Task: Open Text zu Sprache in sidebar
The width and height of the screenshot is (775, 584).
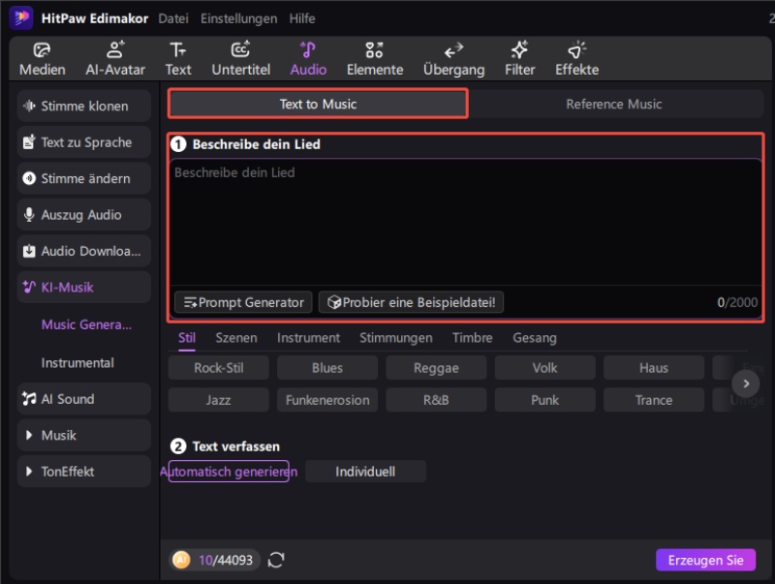Action: tap(84, 142)
